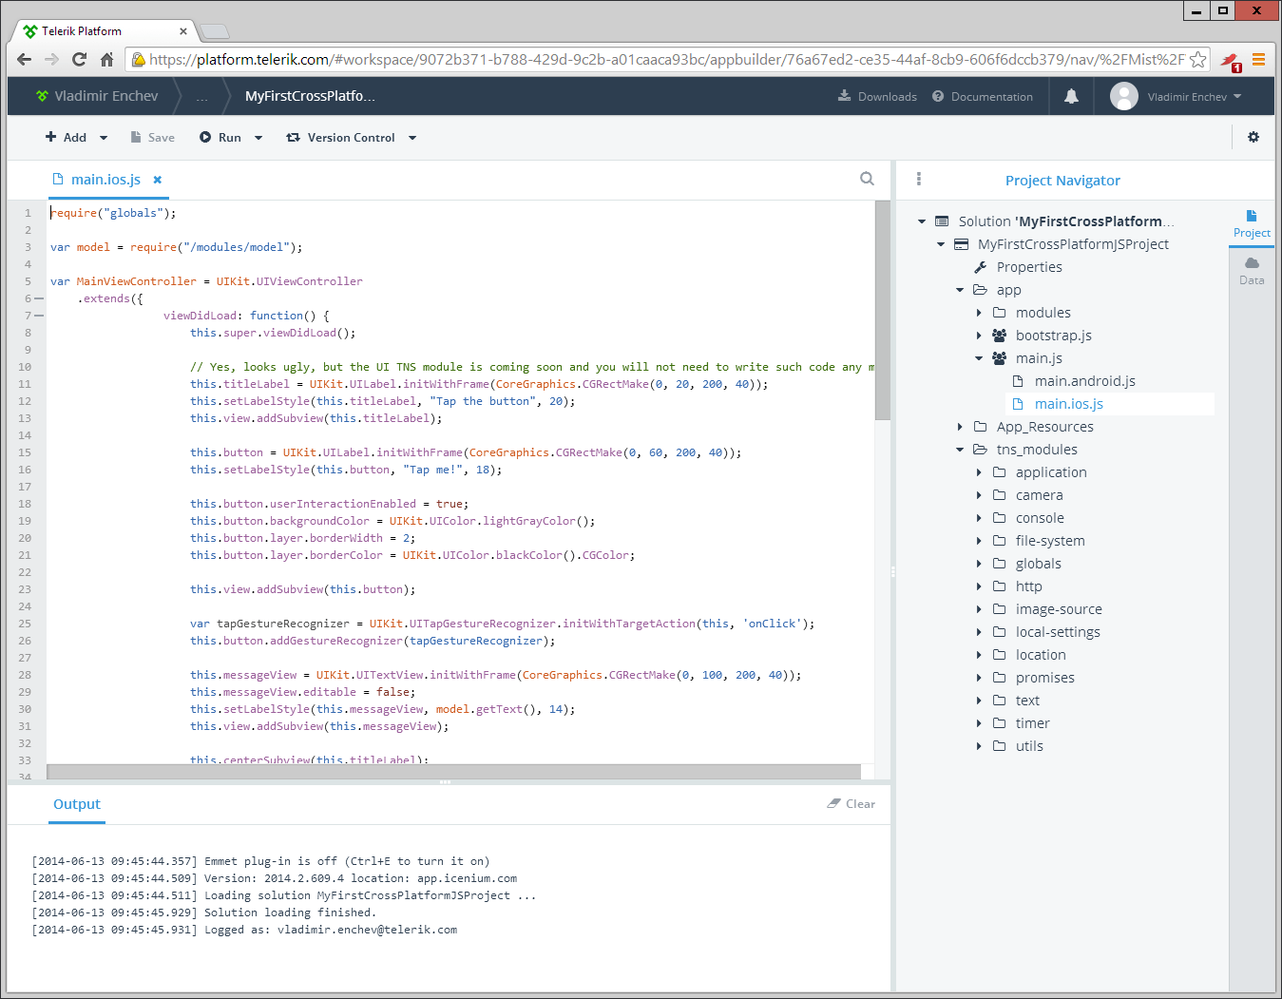Click the browser back arrow

tap(25, 59)
